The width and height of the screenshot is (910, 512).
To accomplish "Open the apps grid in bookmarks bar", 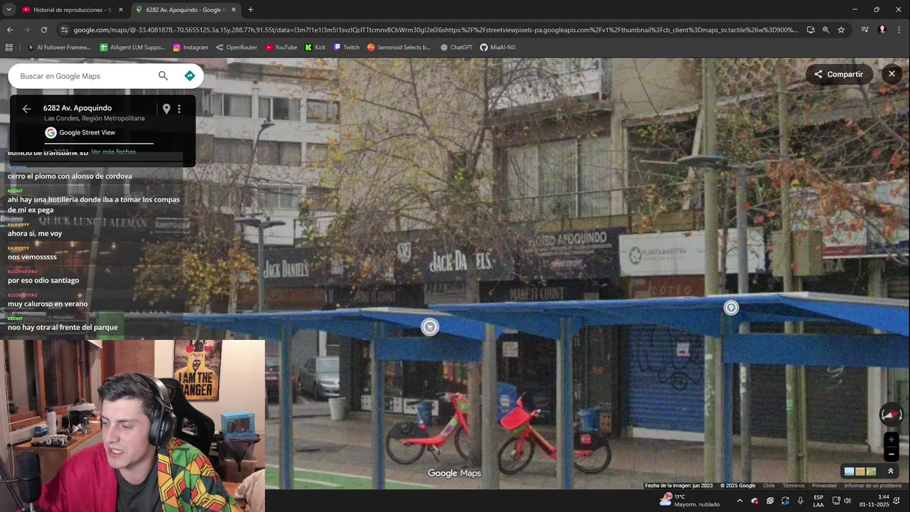I will coord(9,48).
